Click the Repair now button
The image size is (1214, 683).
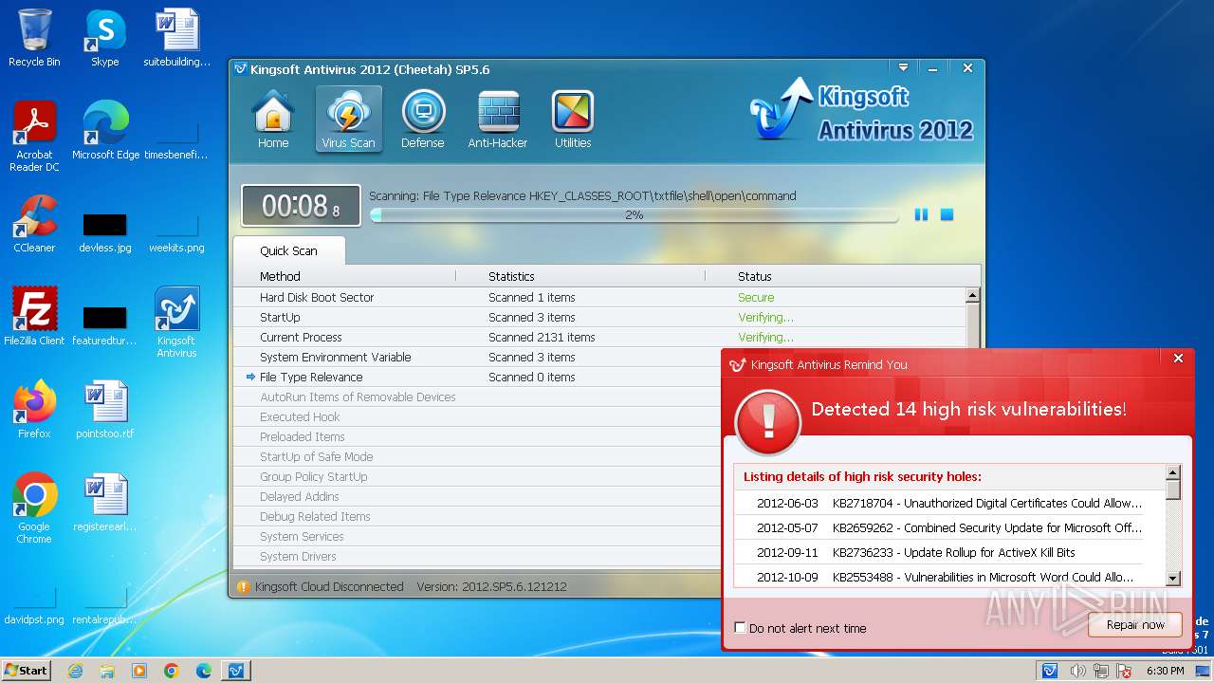(1135, 625)
